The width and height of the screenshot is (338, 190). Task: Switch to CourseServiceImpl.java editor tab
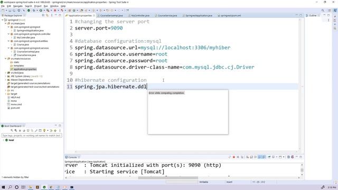[x=111, y=15]
